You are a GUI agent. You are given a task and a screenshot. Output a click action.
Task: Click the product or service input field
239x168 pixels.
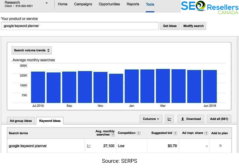[x=80, y=26]
